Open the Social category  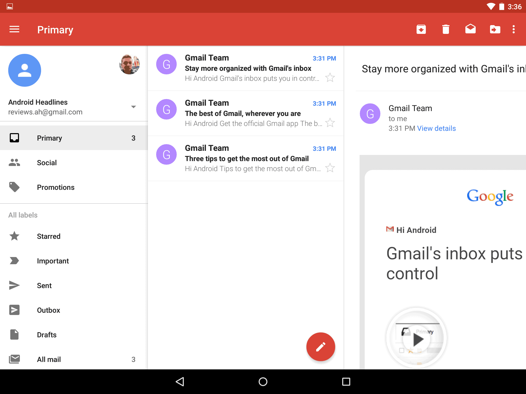click(x=74, y=162)
